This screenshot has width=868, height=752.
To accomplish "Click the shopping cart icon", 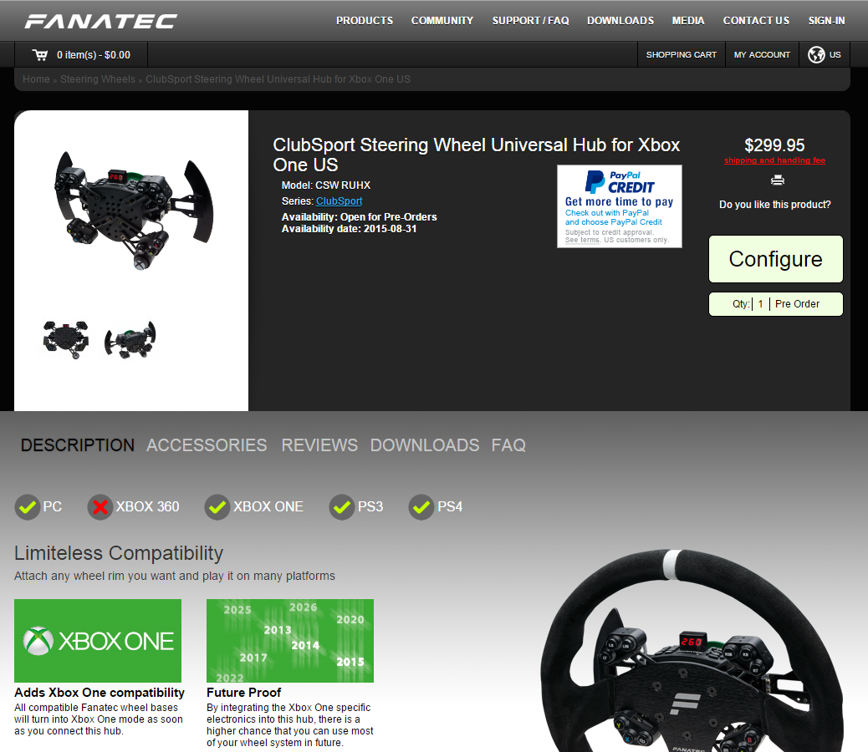I will coord(40,55).
